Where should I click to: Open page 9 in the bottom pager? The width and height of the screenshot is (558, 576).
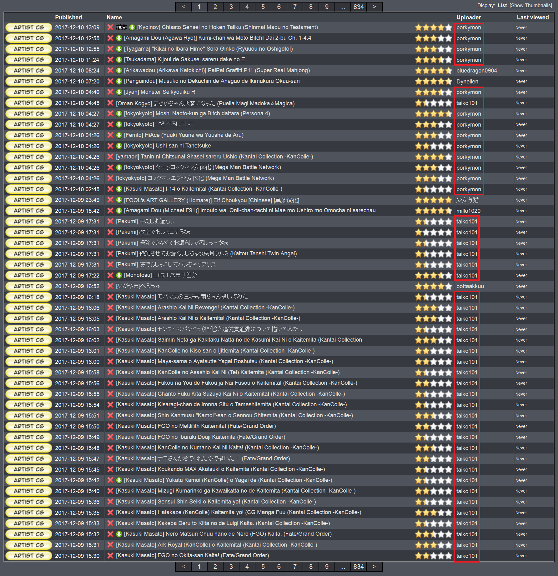[327, 567]
